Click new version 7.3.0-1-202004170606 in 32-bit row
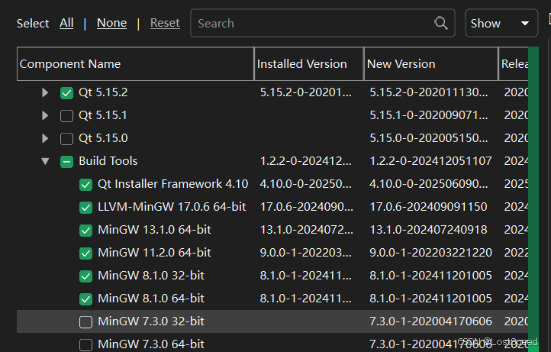 [x=430, y=321]
